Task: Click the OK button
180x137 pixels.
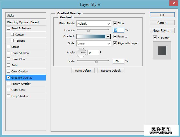Action: 162,15
